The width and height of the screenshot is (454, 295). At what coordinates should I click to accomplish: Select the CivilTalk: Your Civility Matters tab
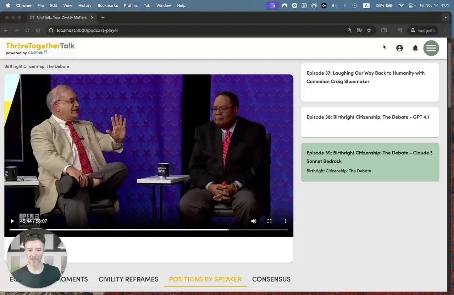tap(62, 17)
